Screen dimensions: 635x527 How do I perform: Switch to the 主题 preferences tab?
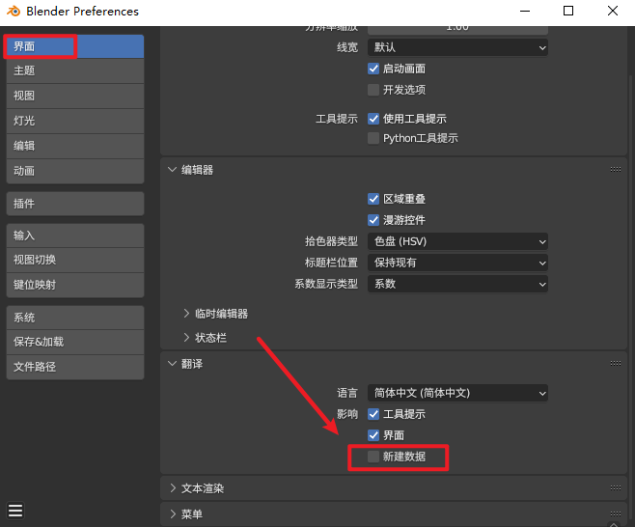[74, 71]
